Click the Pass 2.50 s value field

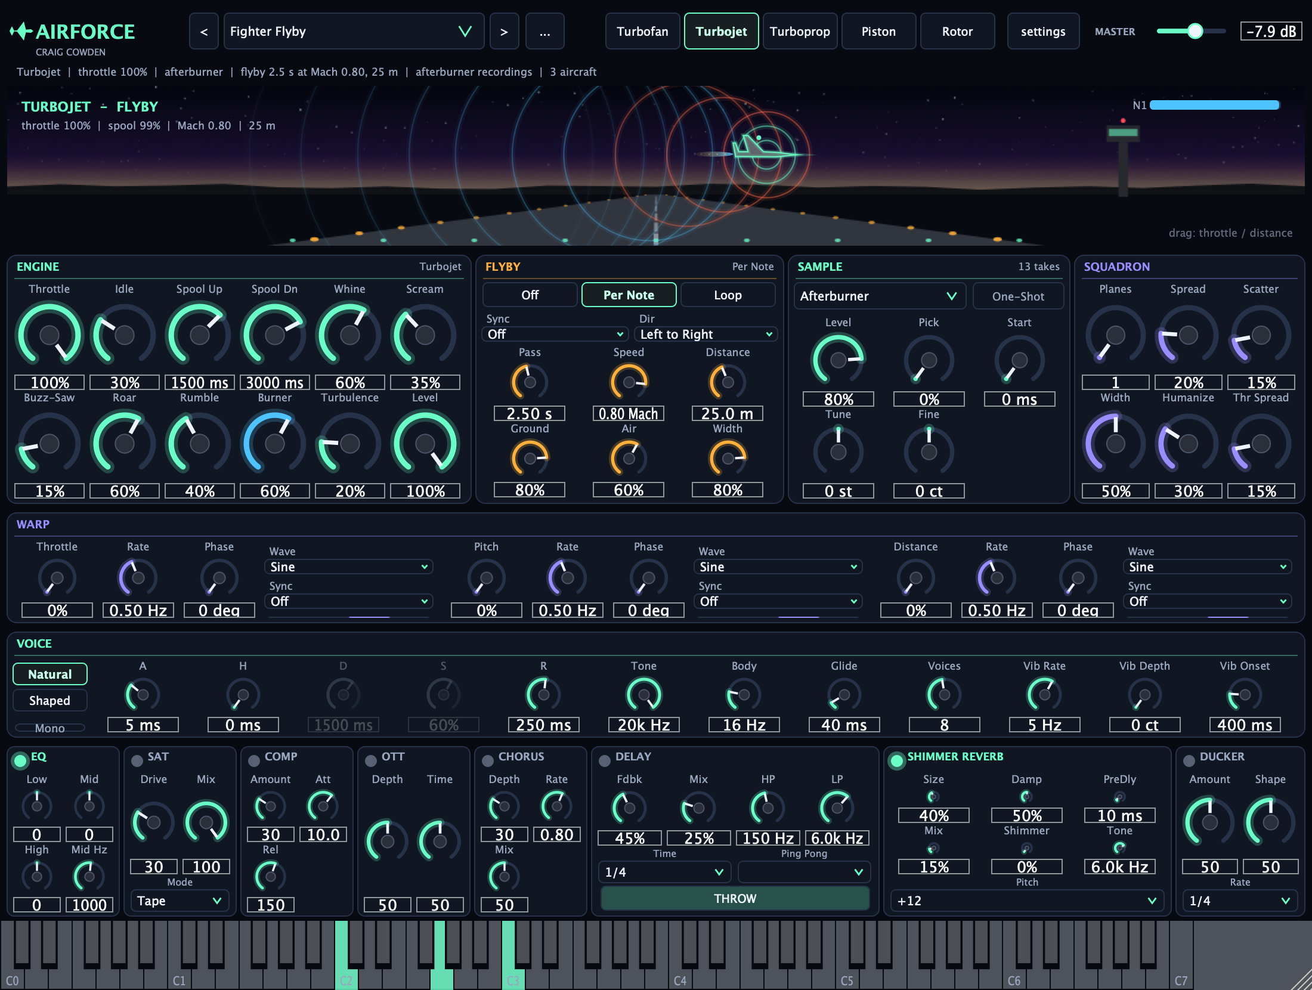tap(530, 414)
